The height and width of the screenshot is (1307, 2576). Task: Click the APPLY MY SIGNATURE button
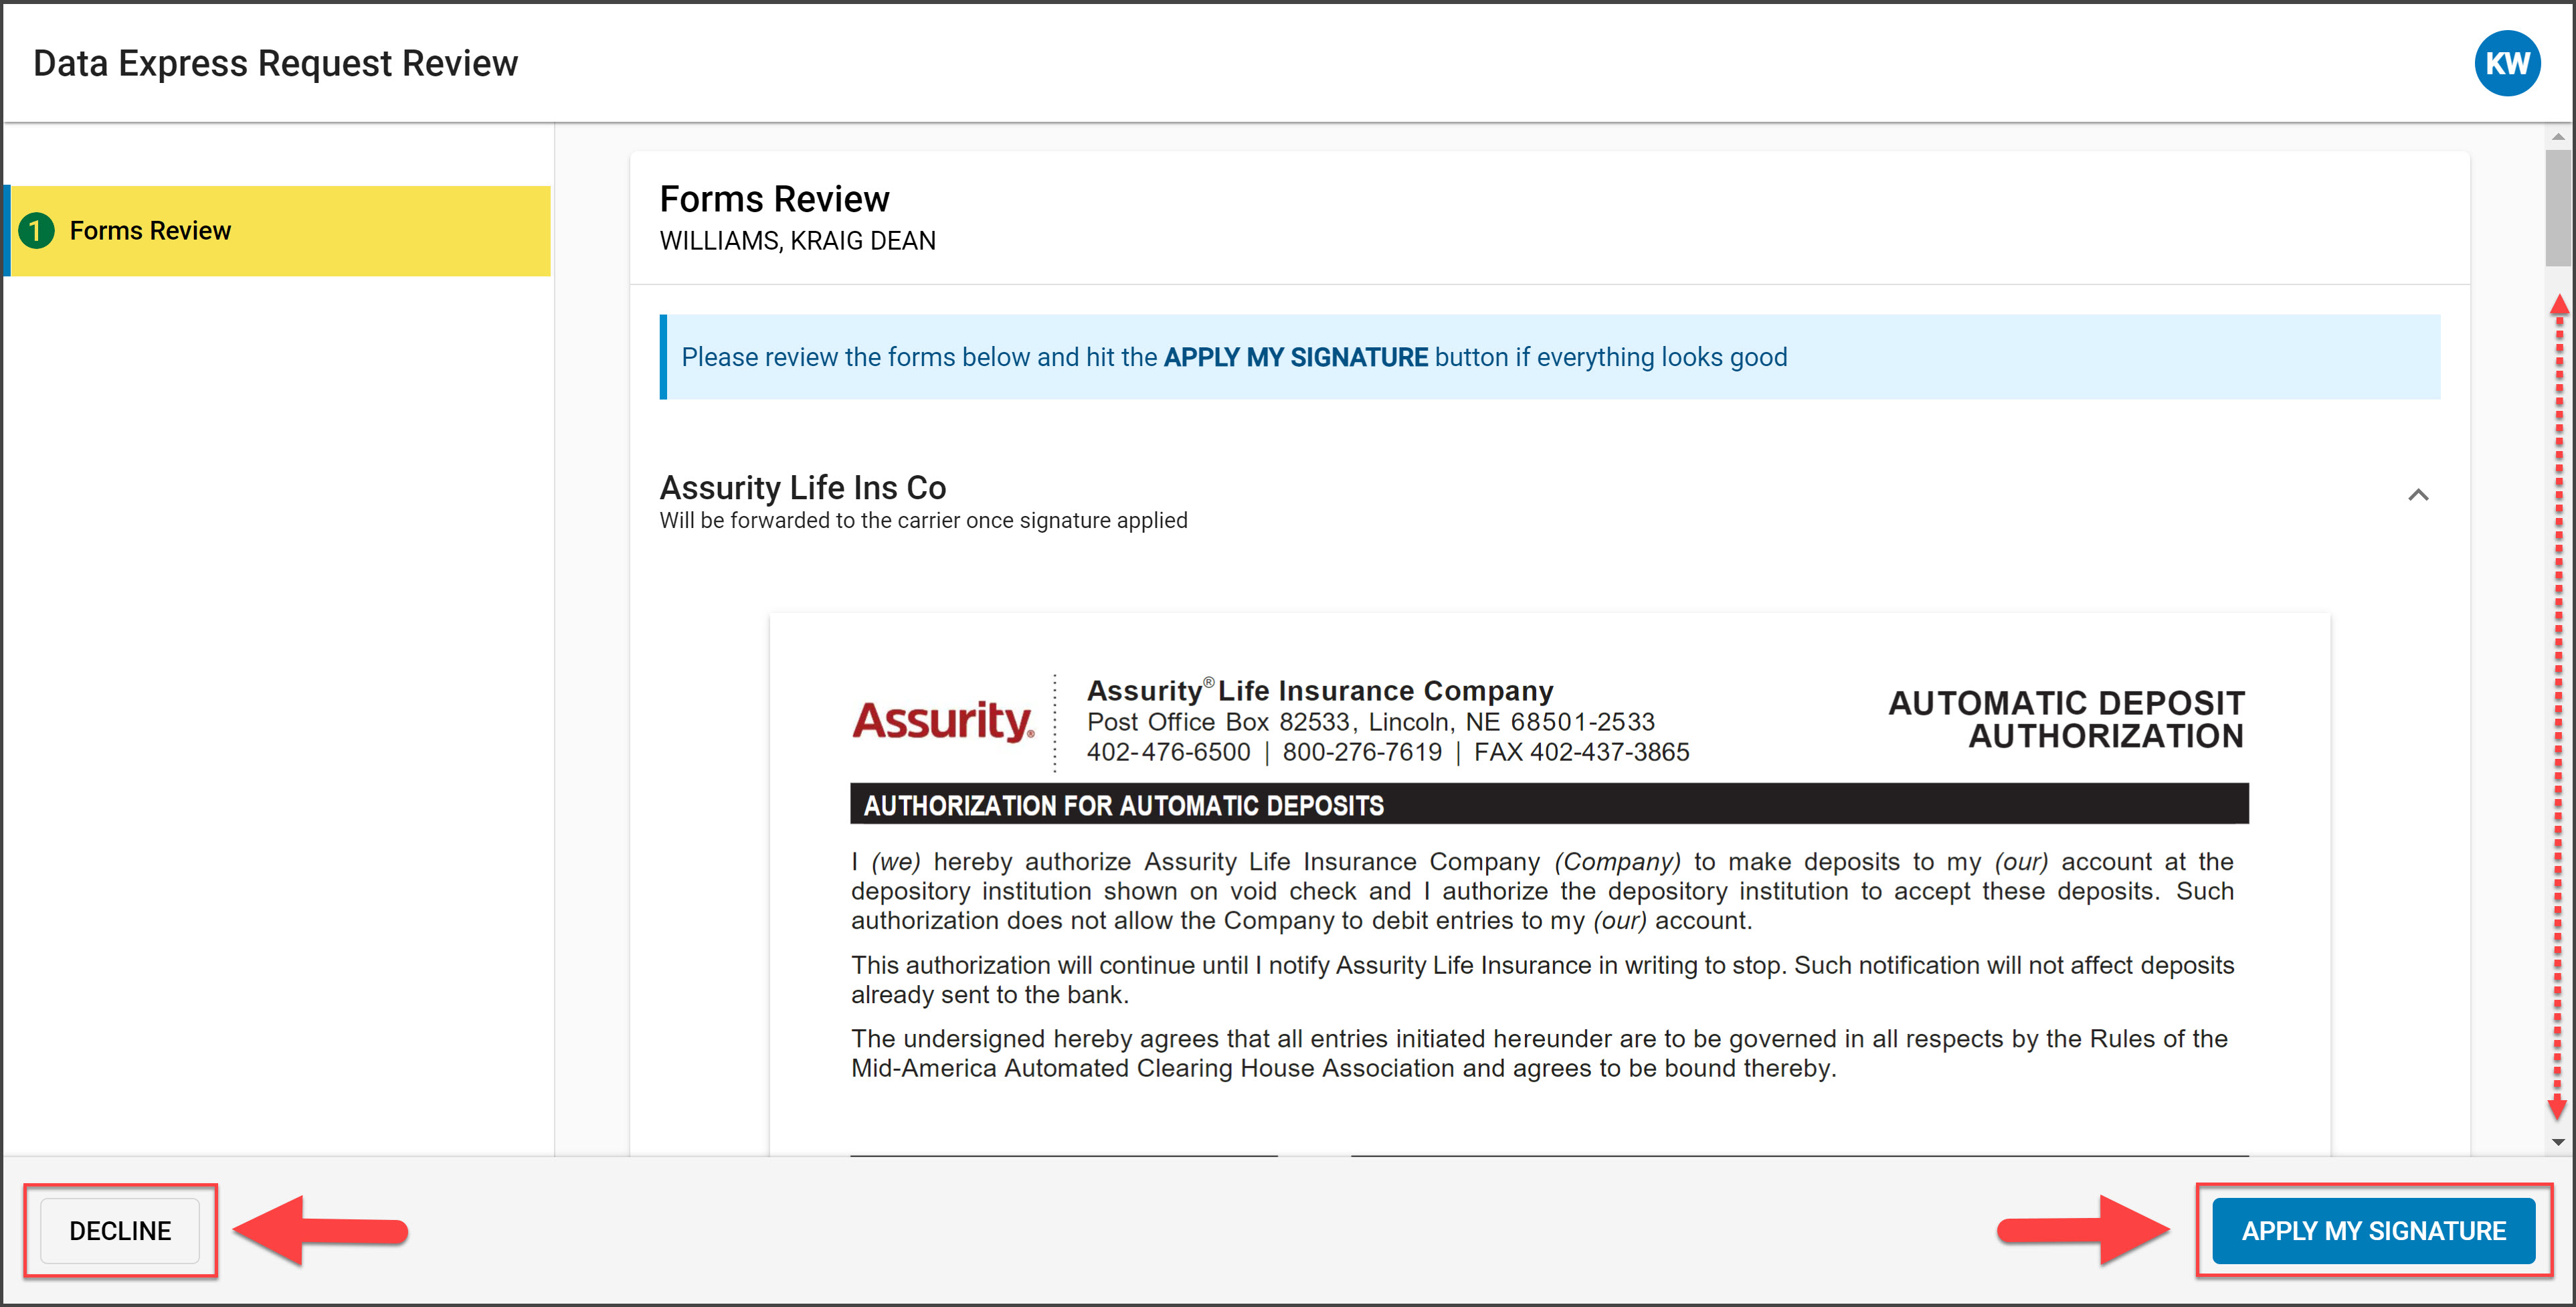pos(2373,1230)
